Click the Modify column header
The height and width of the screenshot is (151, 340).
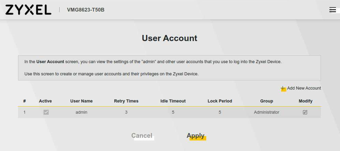point(305,101)
